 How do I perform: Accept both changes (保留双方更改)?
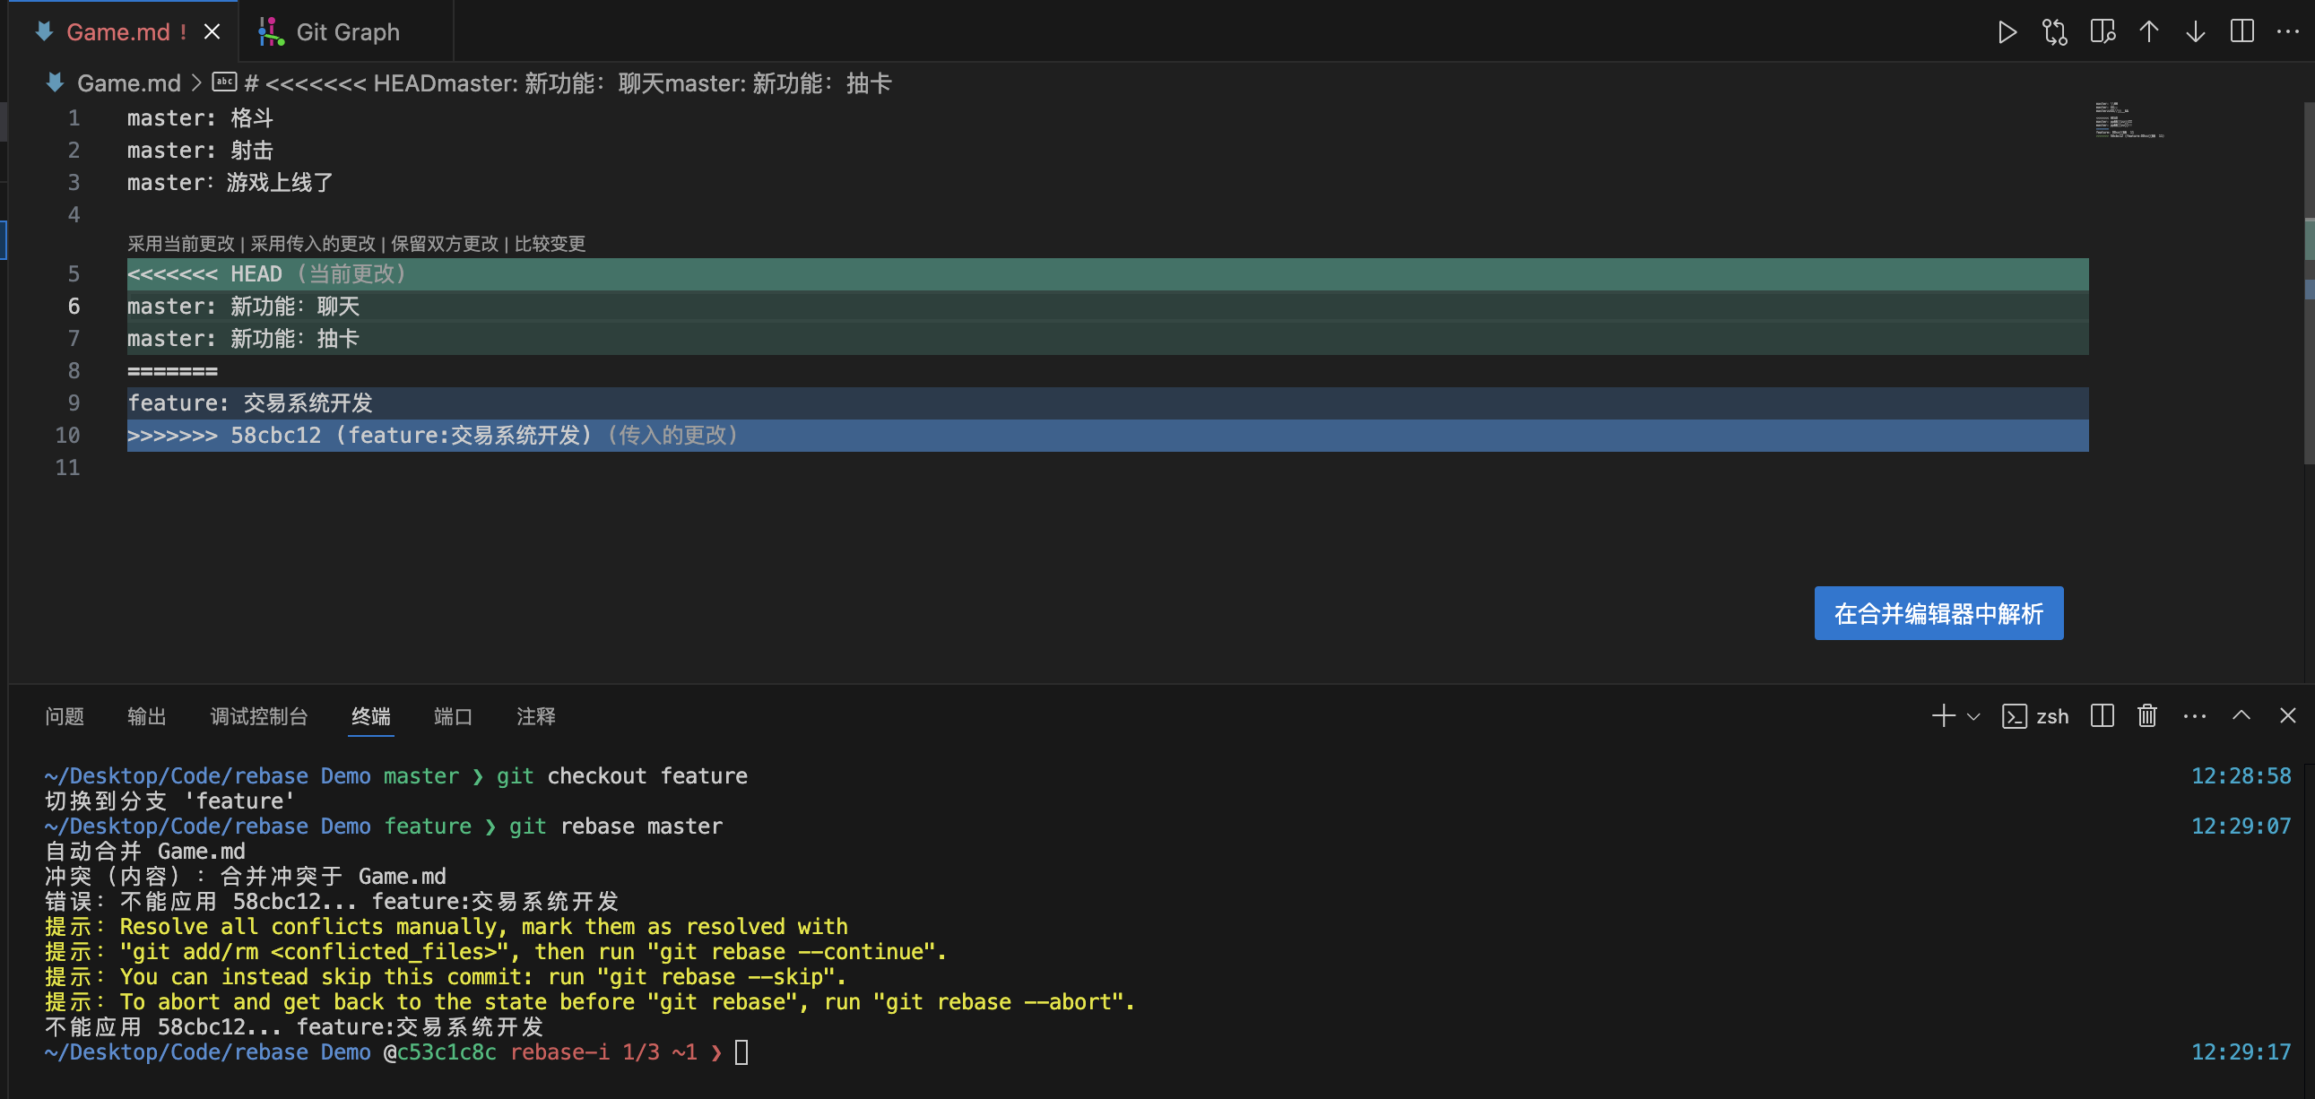pos(444,244)
